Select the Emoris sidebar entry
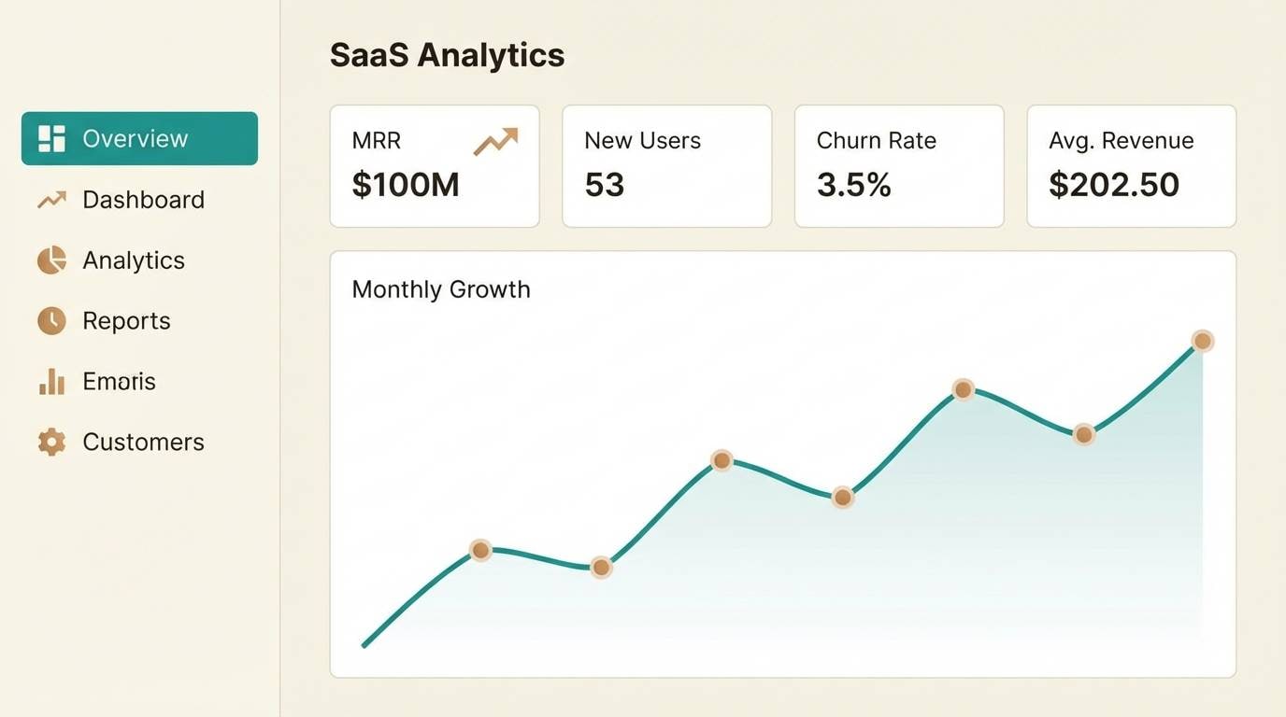1286x717 pixels. [x=119, y=381]
